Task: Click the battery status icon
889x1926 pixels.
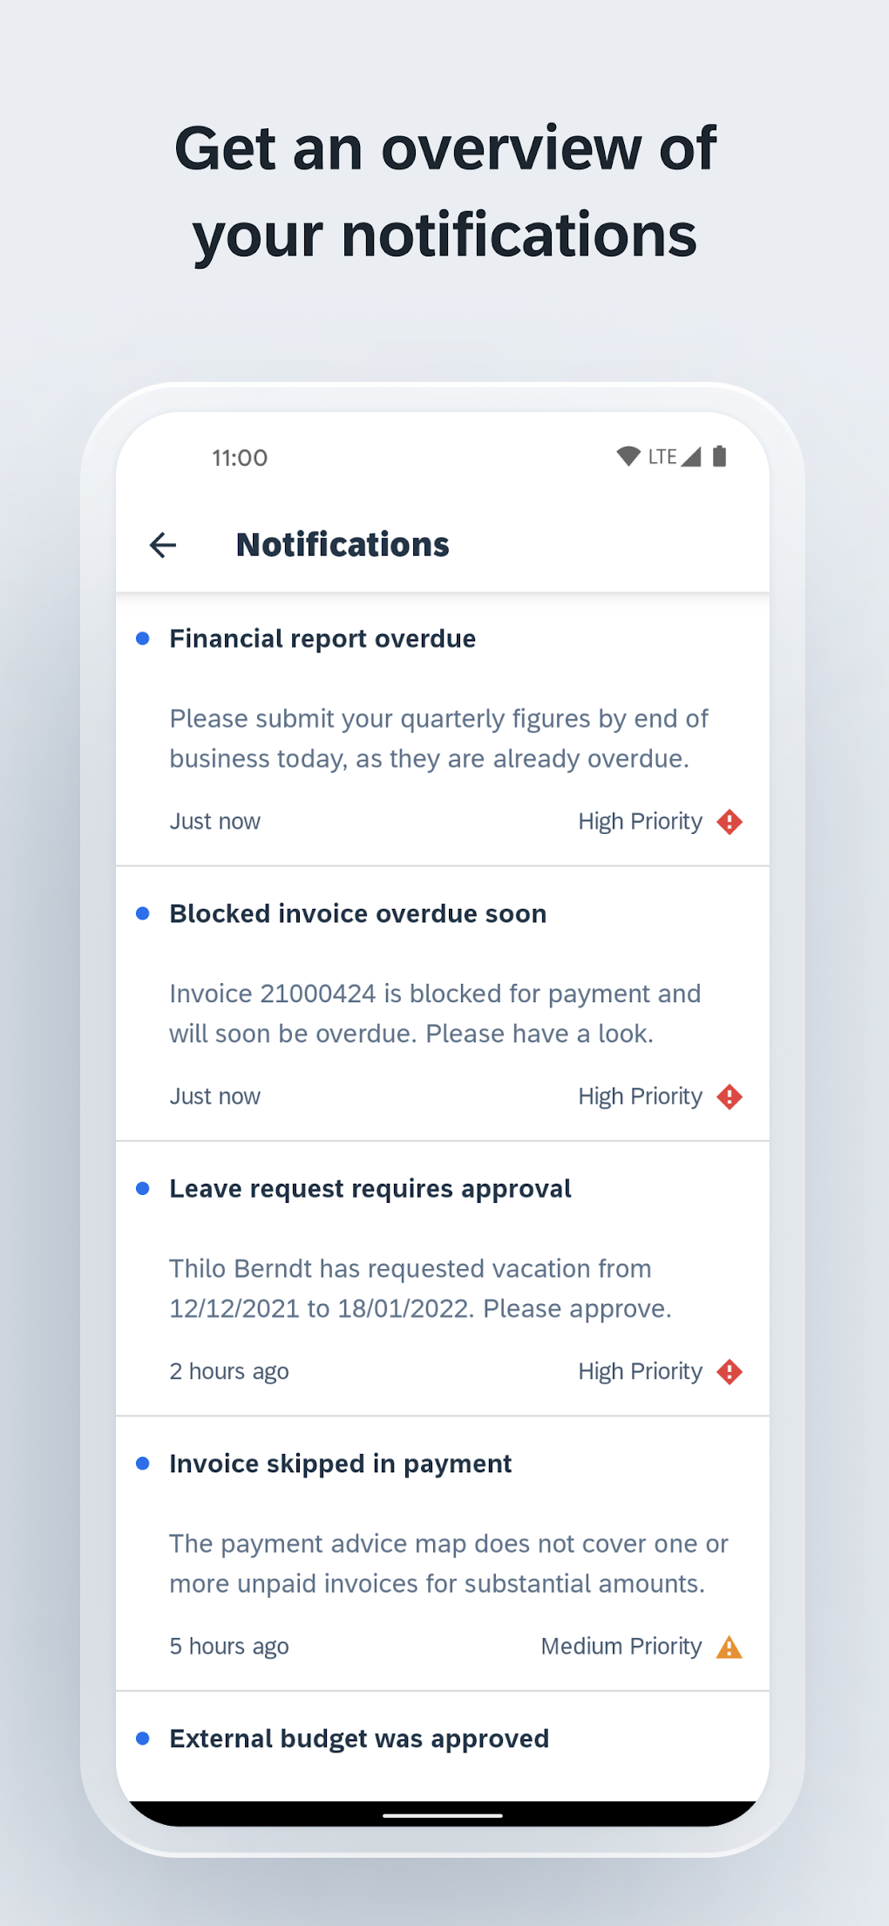Action: click(x=719, y=456)
